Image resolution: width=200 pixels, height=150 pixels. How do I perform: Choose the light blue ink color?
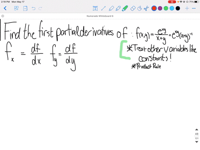pos(172,8)
